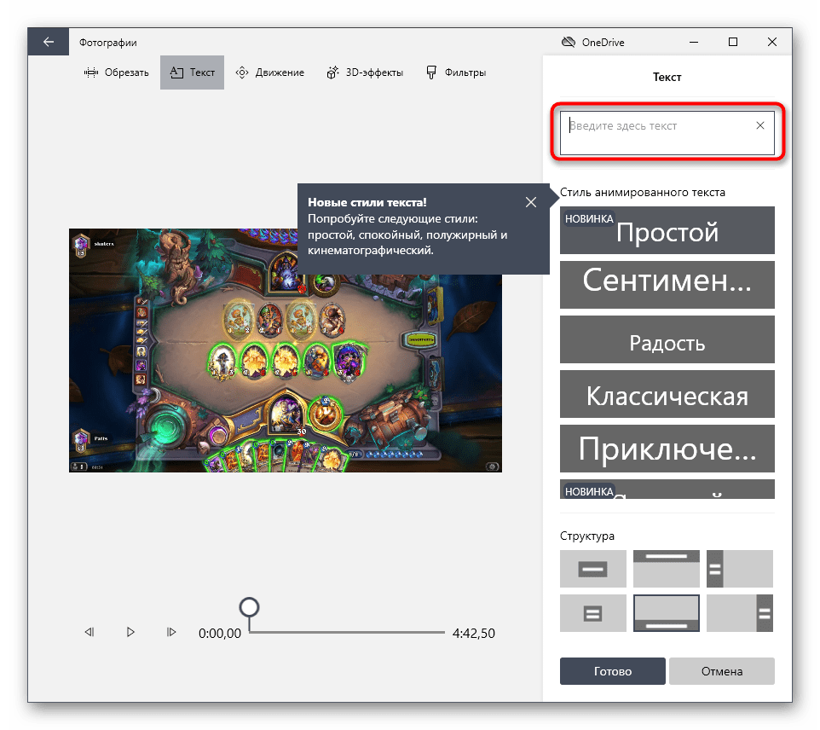This screenshot has height=730, width=820.
Task: Step back one frame
Action: click(89, 632)
